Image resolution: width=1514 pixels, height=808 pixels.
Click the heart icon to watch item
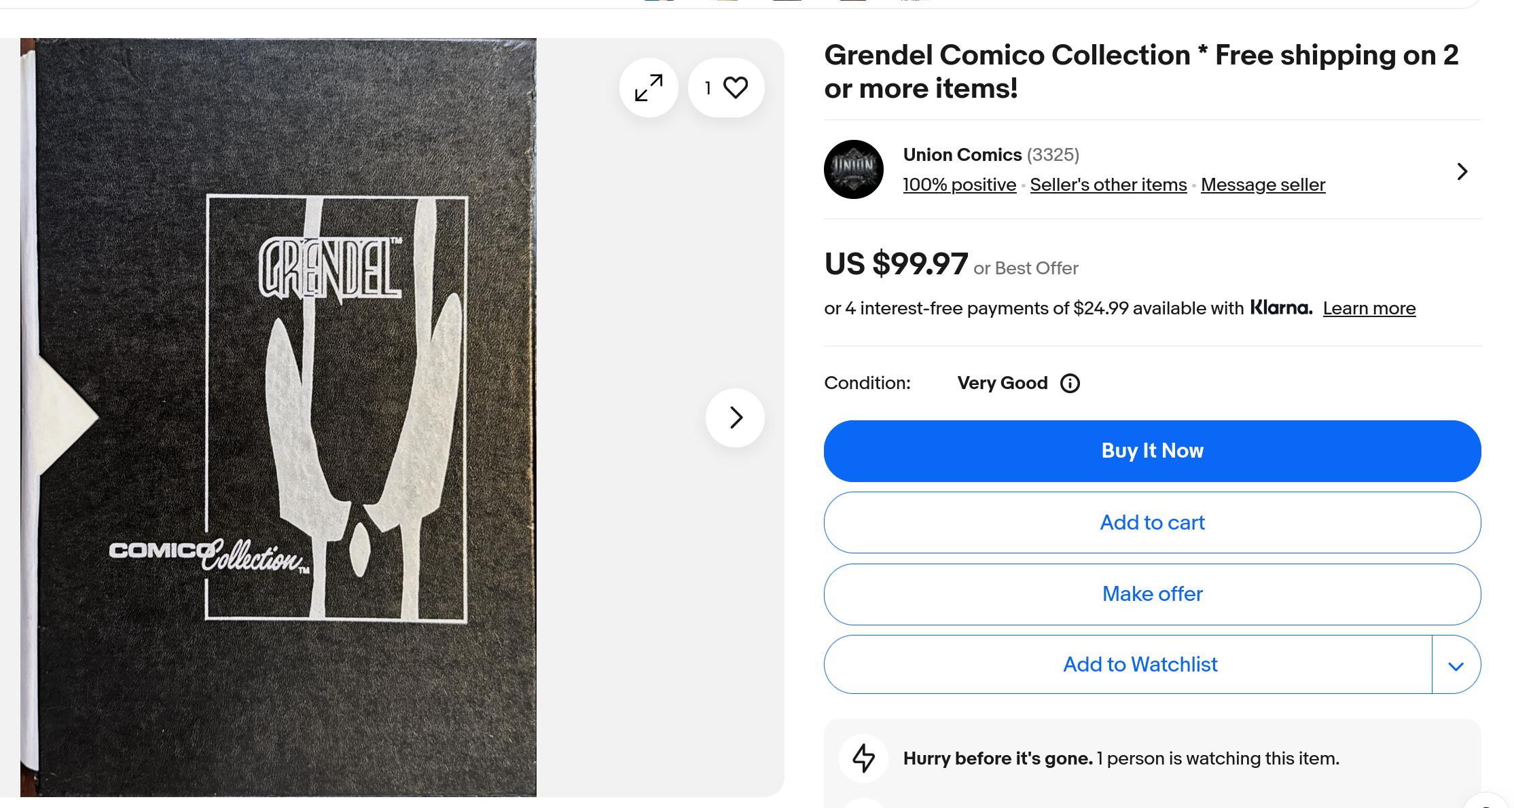tap(735, 88)
